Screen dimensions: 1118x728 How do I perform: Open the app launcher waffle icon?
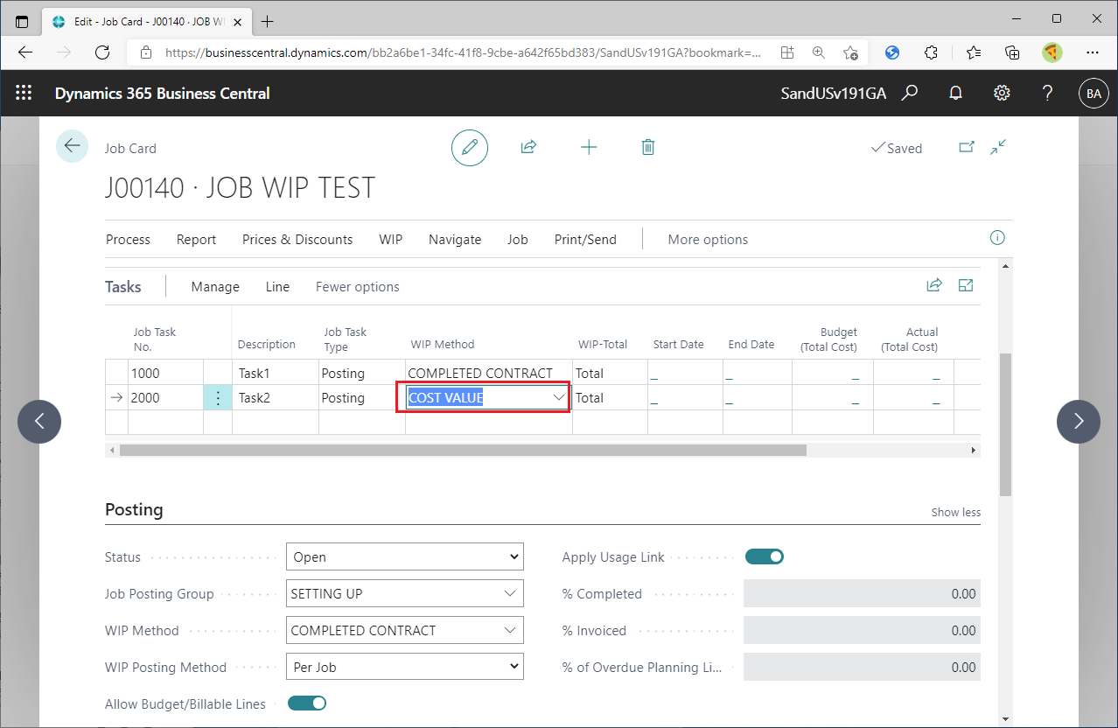pos(24,94)
